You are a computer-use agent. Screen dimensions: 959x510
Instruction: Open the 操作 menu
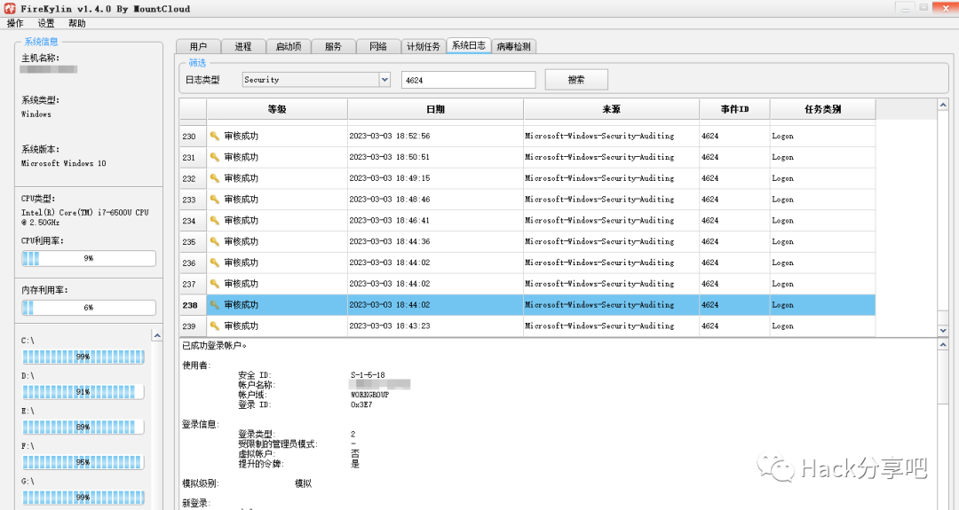pyautogui.click(x=15, y=23)
